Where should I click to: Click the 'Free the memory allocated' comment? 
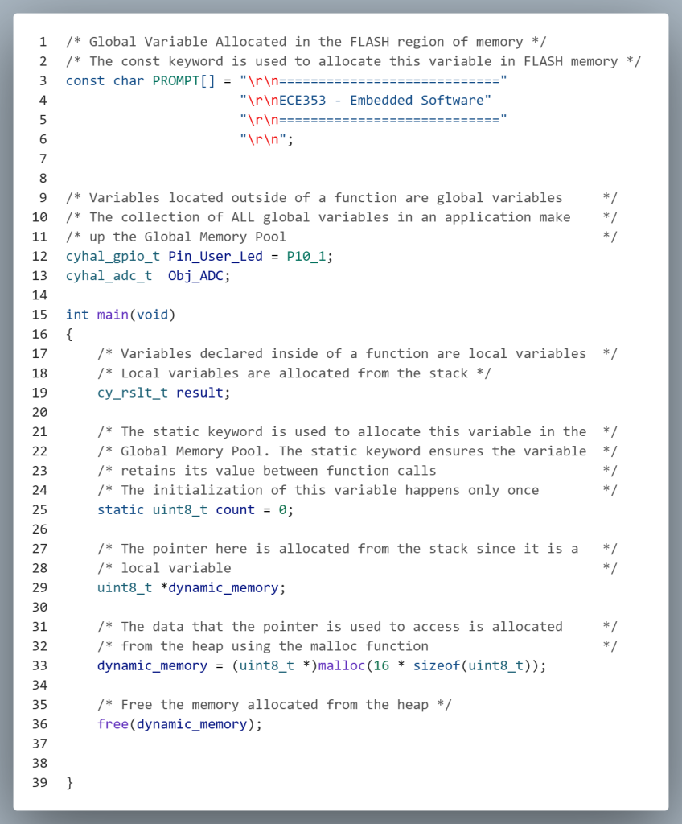pos(274,705)
